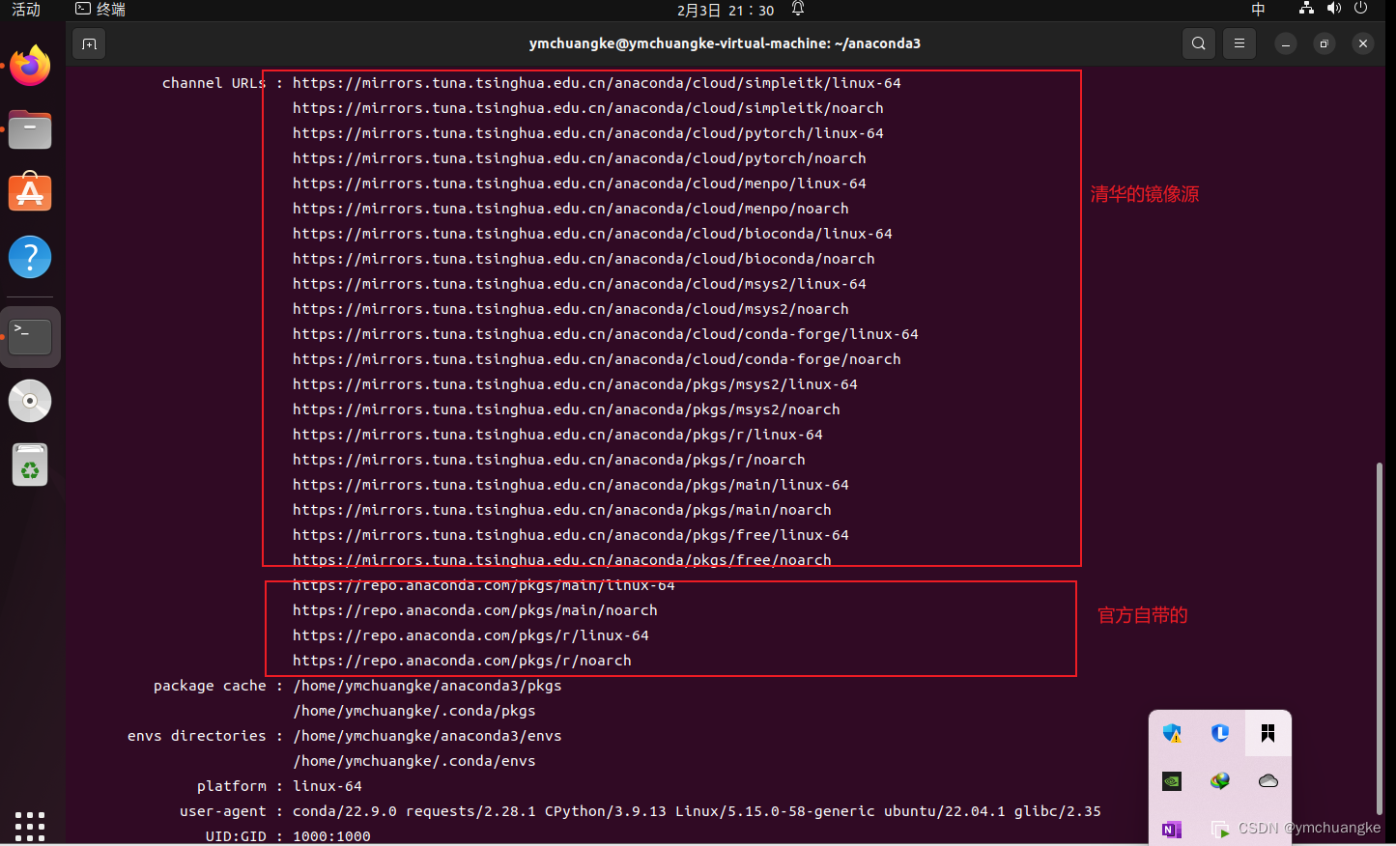Click the conda-forge/linux-64 URL line
The image size is (1396, 846).
point(605,334)
